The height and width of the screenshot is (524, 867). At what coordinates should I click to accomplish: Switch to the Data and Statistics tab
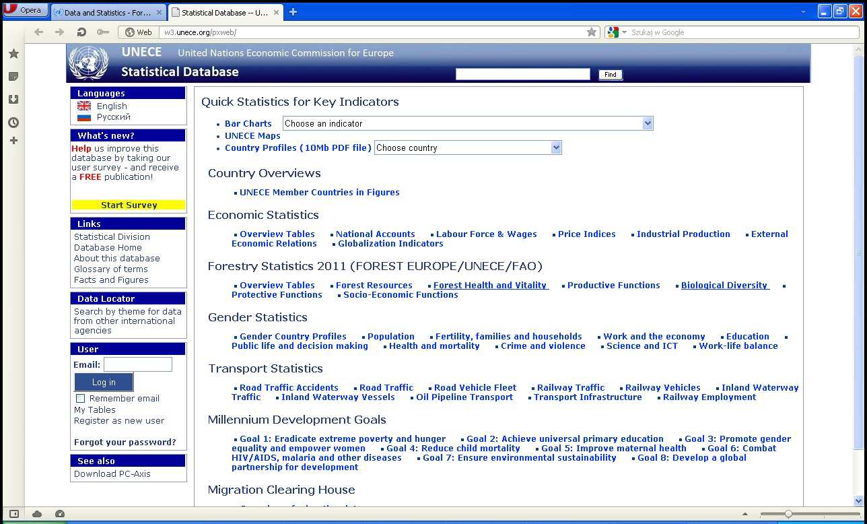click(108, 12)
